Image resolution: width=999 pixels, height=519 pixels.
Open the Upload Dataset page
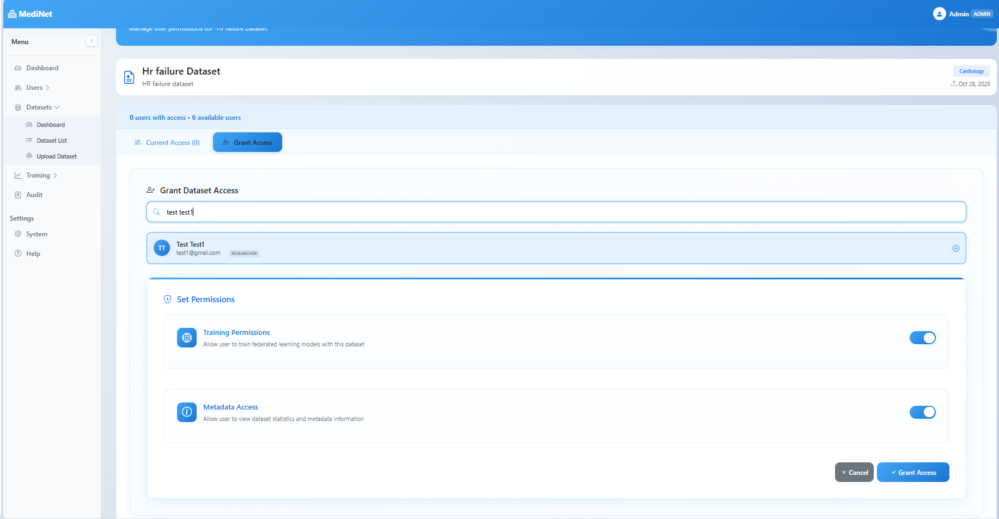pyautogui.click(x=57, y=156)
